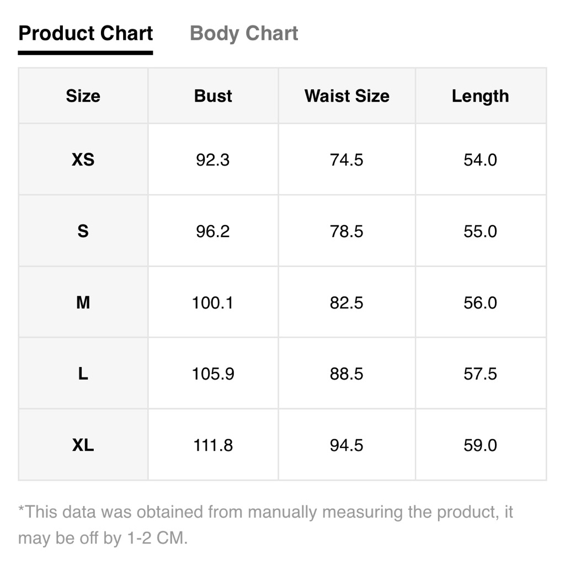Click the Size column header
This screenshot has width=565, height=565.
(83, 96)
